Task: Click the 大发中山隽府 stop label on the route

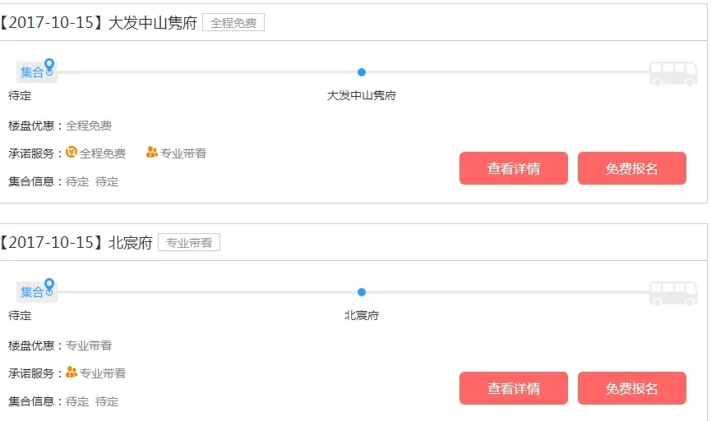Action: point(362,95)
